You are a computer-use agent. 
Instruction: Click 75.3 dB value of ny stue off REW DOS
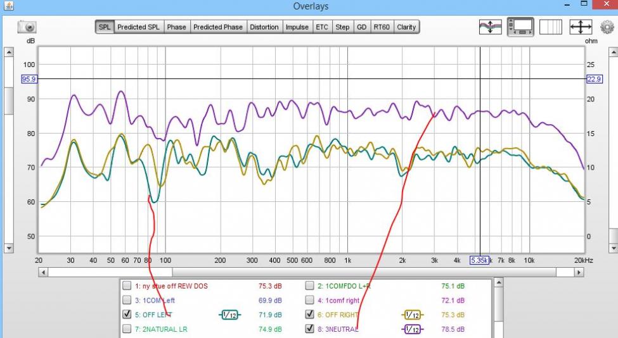coord(270,286)
